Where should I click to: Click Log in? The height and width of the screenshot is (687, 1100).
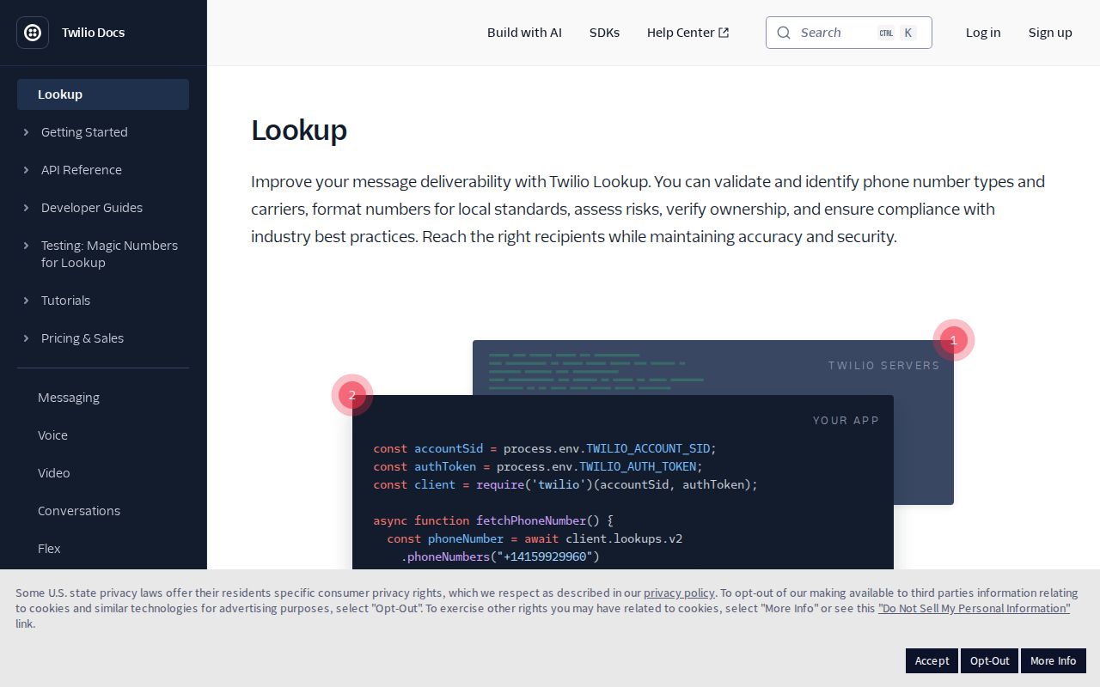(x=983, y=33)
